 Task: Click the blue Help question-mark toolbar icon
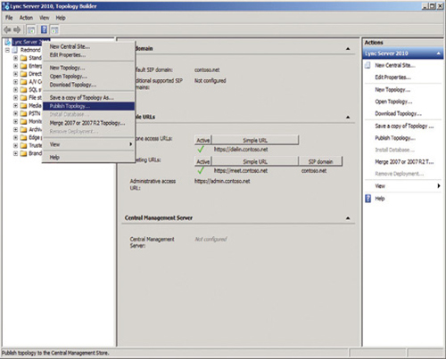pyautogui.click(x=44, y=29)
